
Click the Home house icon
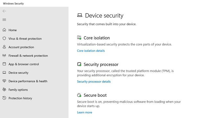tap(4, 30)
